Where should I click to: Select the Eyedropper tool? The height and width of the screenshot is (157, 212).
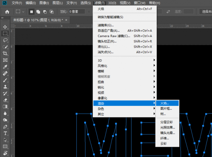[5, 67]
